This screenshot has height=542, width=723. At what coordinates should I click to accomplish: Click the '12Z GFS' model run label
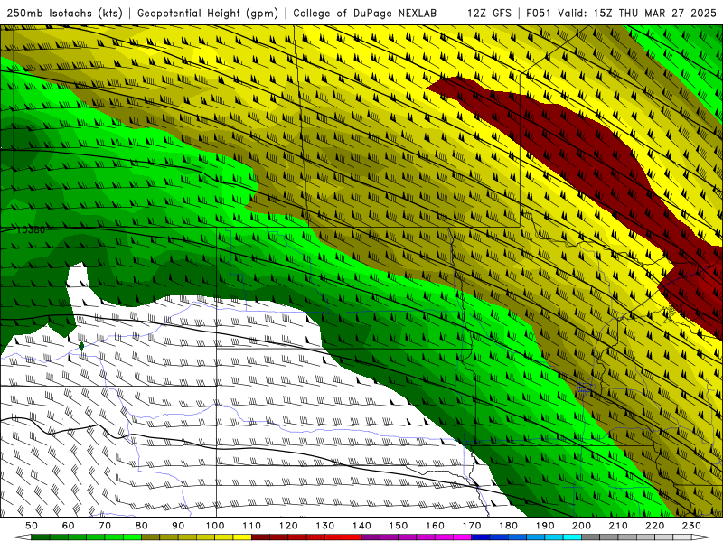pyautogui.click(x=489, y=13)
